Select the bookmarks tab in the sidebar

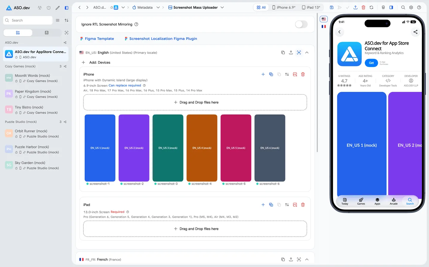point(47,33)
